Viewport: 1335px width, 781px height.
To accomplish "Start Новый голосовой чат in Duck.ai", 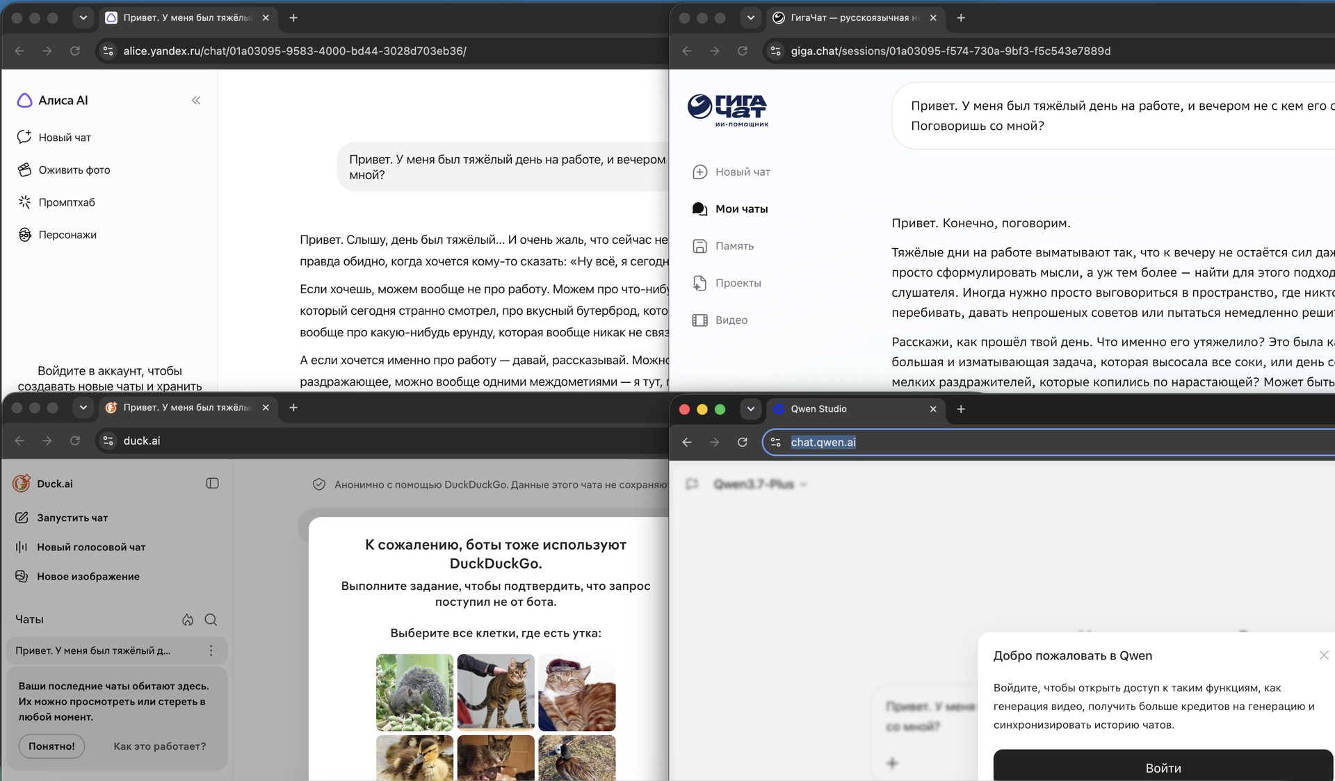I will tap(81, 547).
